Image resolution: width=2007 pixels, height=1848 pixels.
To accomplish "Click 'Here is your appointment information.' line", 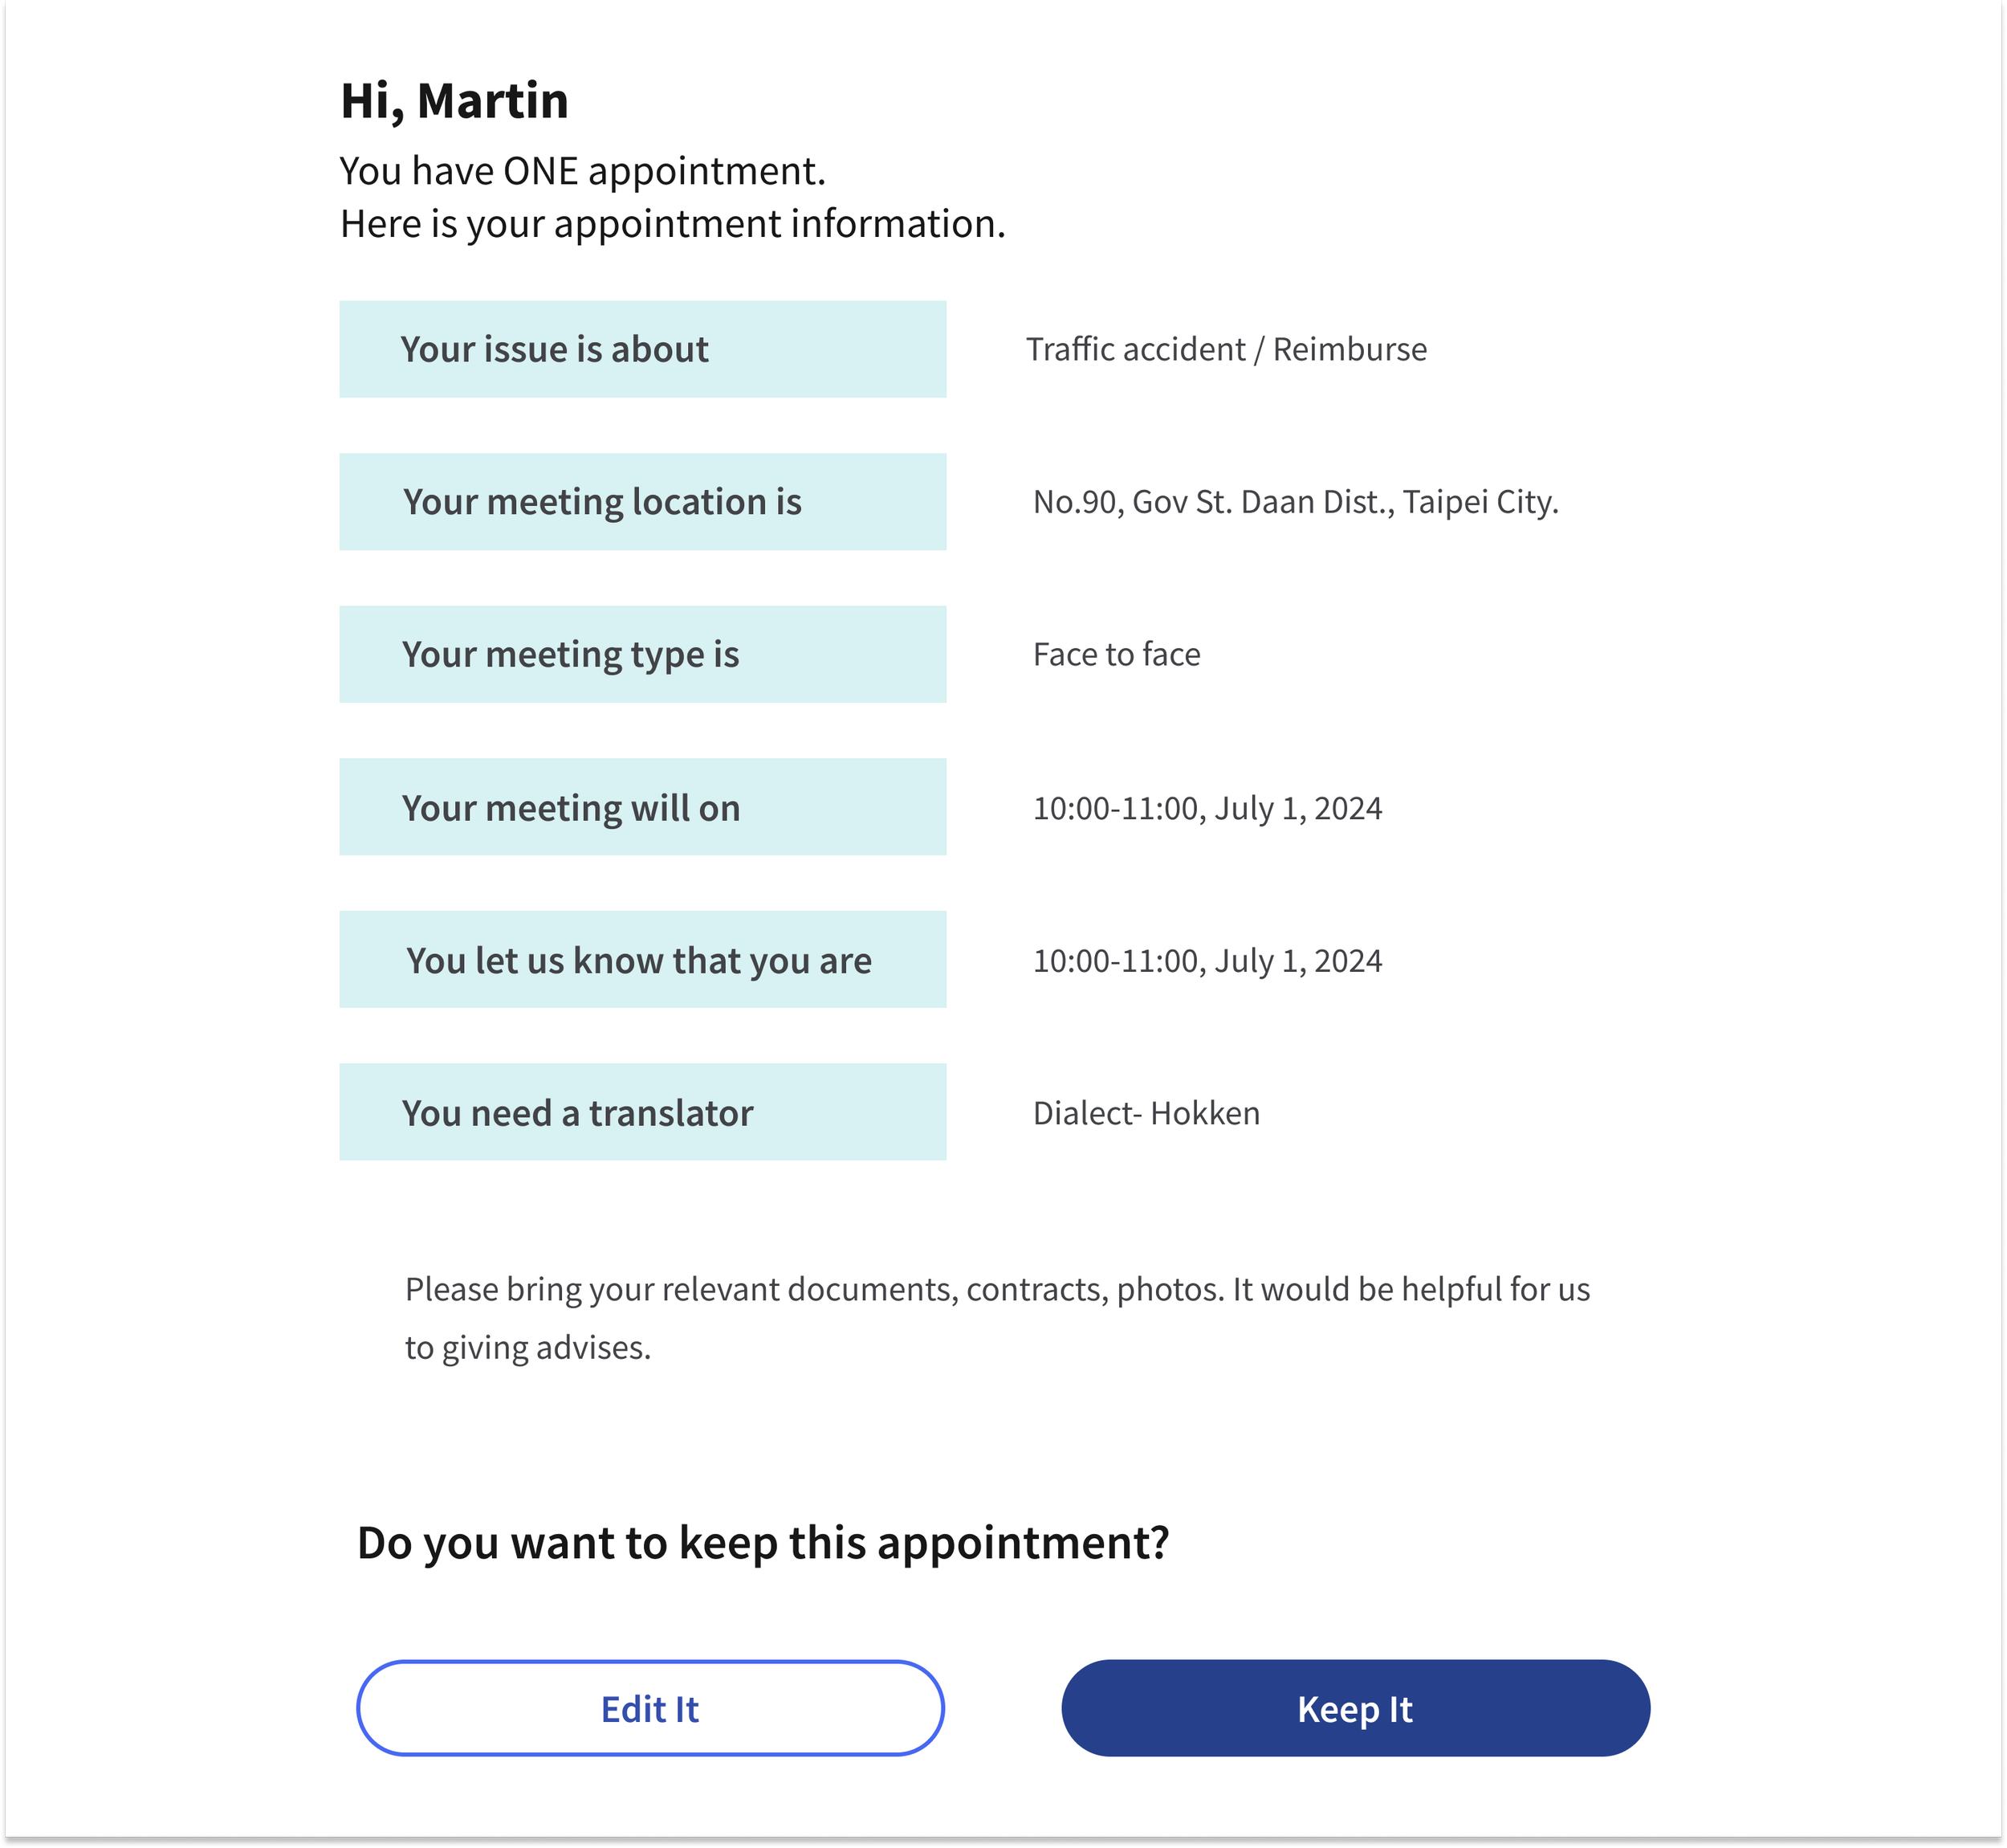I will (x=673, y=224).
